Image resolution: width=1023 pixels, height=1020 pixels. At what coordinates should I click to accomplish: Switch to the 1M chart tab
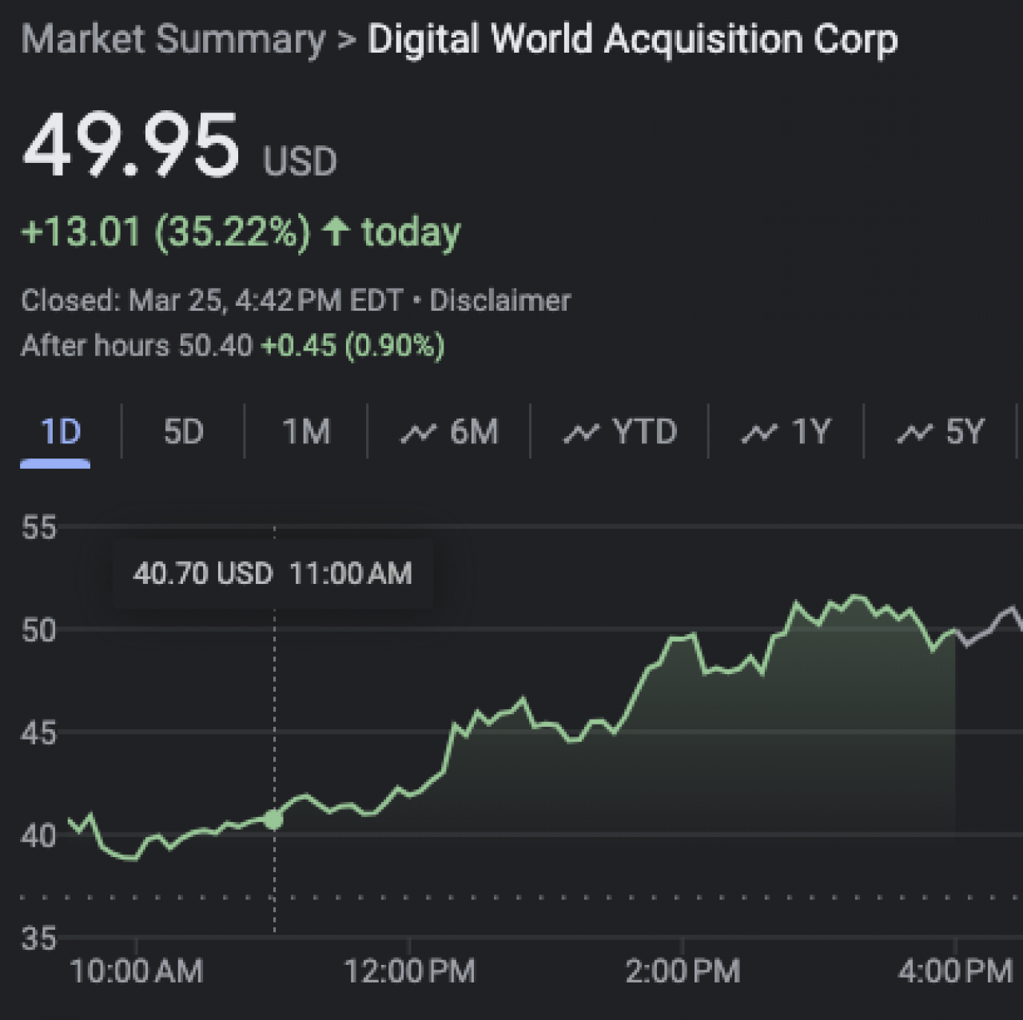point(306,432)
